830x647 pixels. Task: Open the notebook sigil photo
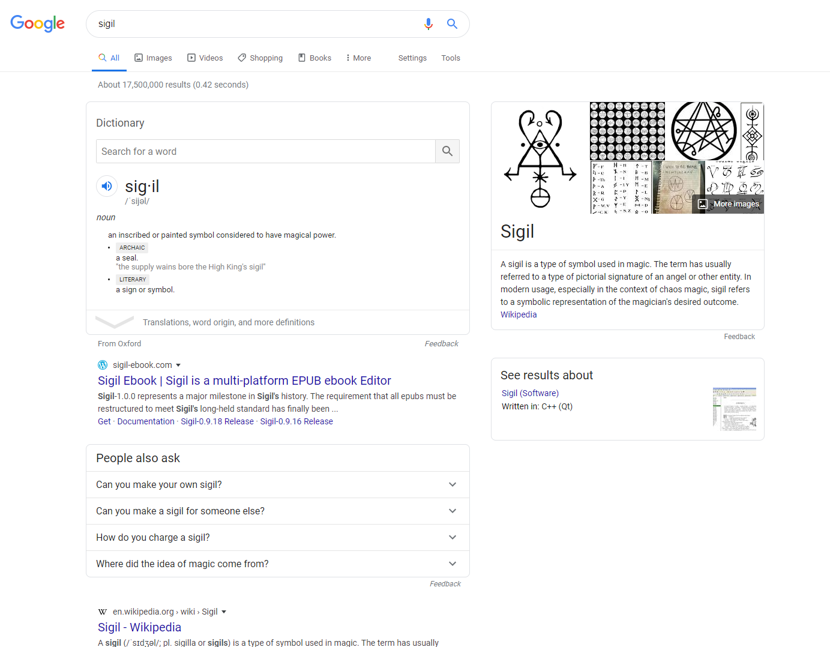point(678,187)
